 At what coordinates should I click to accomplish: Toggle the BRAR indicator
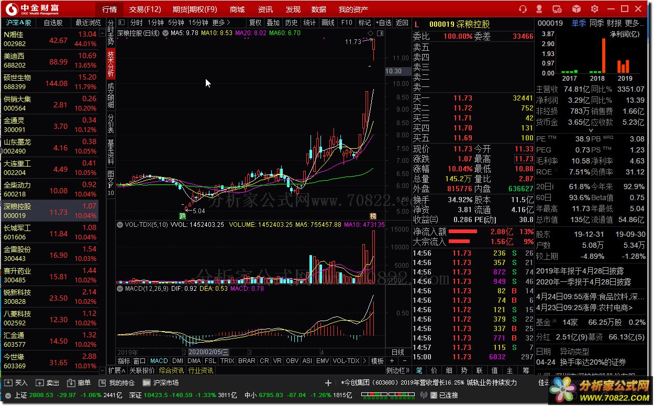click(247, 361)
